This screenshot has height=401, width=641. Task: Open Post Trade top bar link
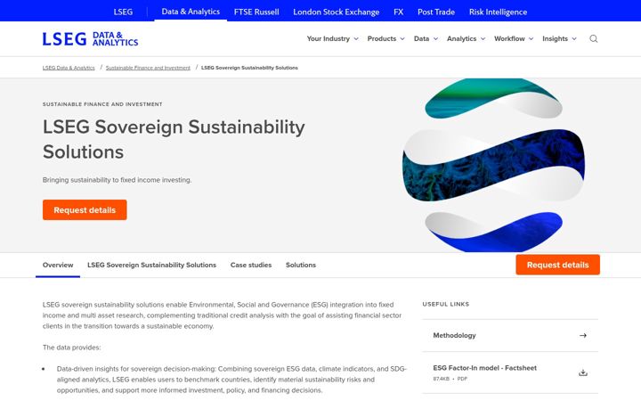(x=435, y=12)
